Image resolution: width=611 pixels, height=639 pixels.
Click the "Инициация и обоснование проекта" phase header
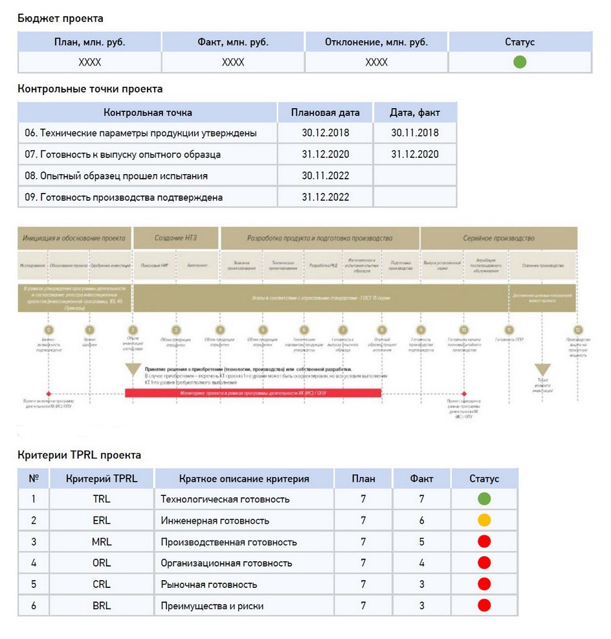point(74,238)
